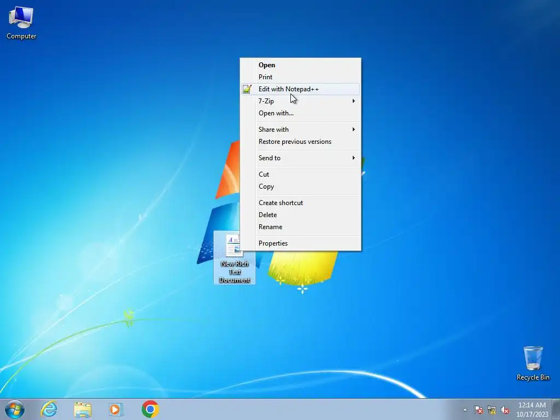560x420 pixels.
Task: Click the 7-Zip menu label
Action: pyautogui.click(x=266, y=101)
